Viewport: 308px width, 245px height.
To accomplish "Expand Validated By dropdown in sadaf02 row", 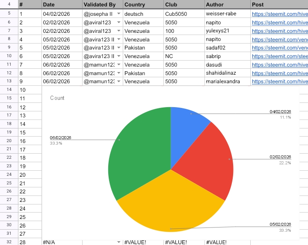I will click(118, 48).
